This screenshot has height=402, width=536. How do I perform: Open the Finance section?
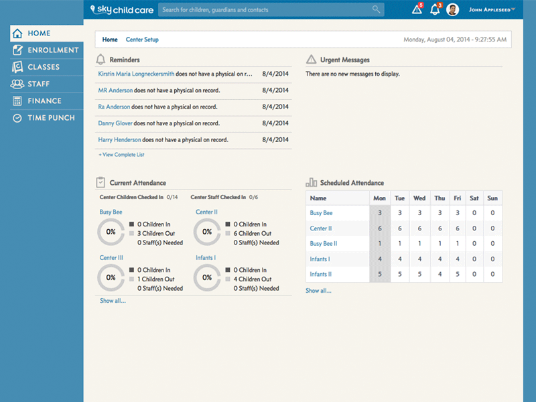18,100
